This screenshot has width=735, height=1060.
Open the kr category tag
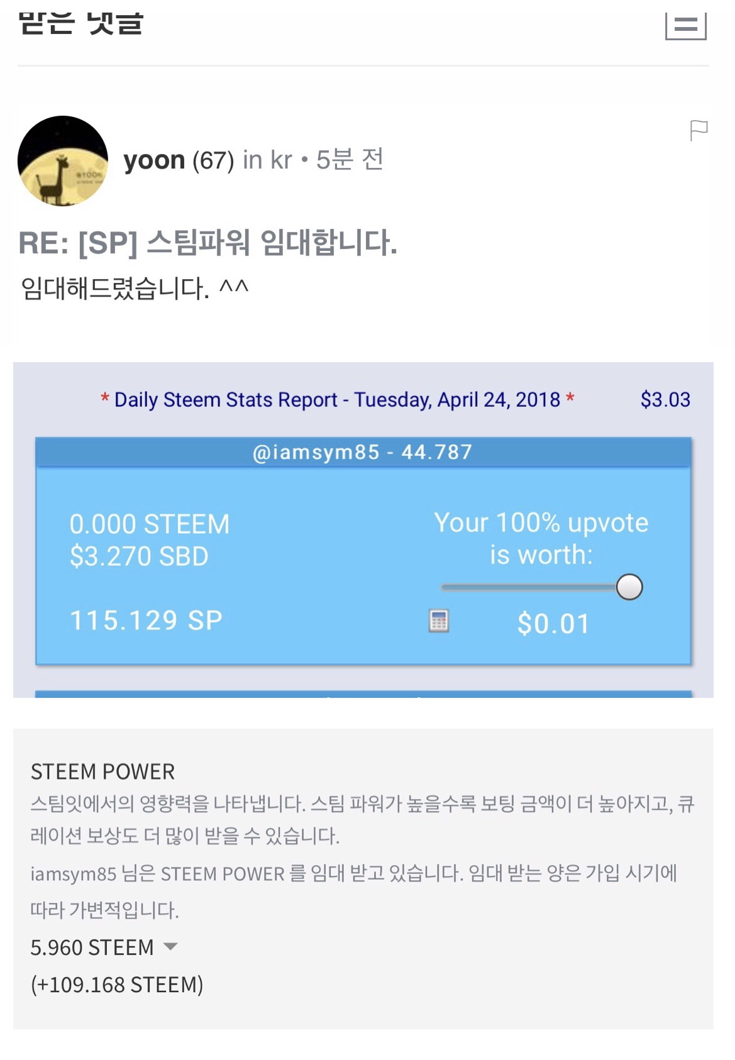click(281, 160)
